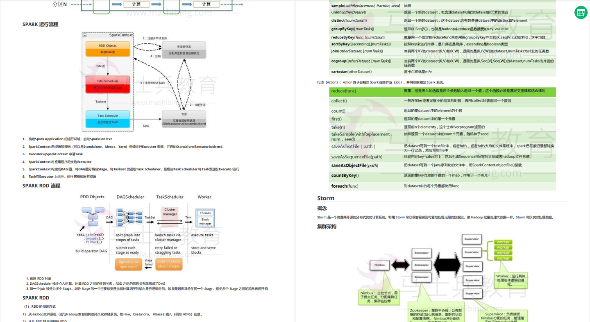The image size is (590, 322).
Task: Select the "Storm" section heading
Action: coord(326,198)
